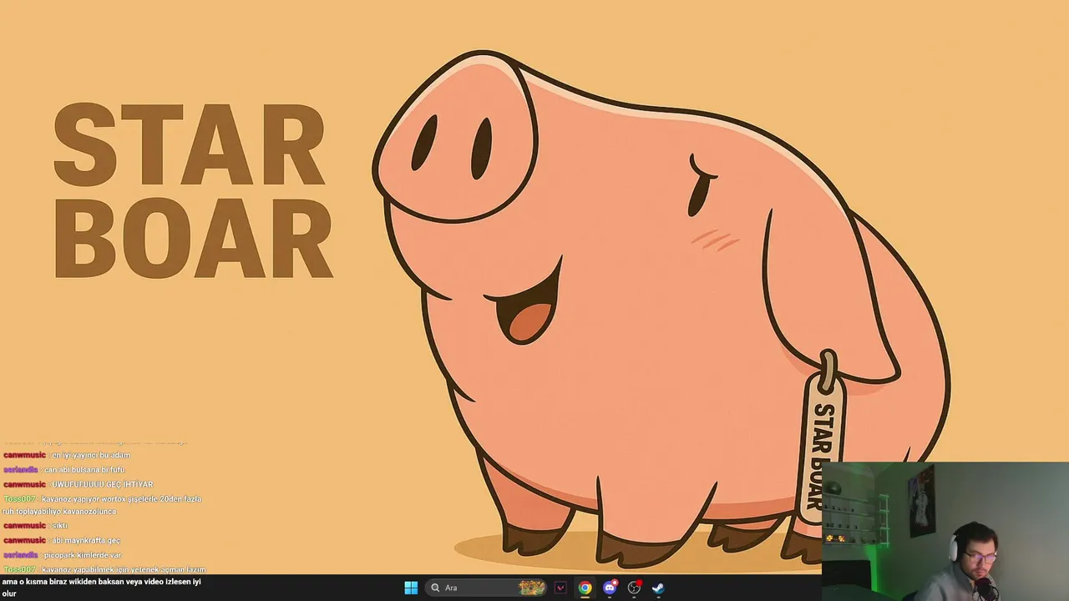Click the search highlight image in the search box

pos(532,588)
